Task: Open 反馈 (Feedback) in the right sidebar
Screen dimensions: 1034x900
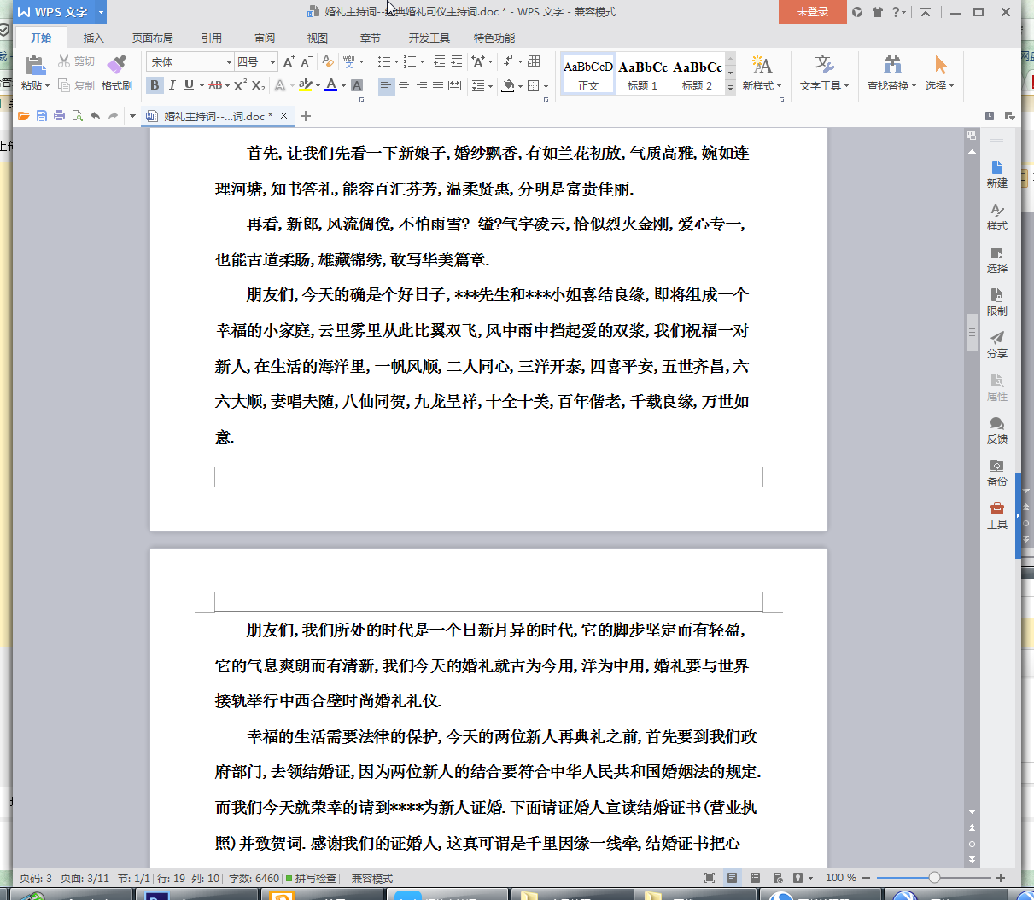Action: (x=996, y=430)
